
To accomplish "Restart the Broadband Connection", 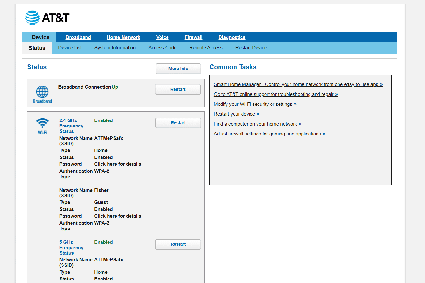I will click(x=178, y=90).
